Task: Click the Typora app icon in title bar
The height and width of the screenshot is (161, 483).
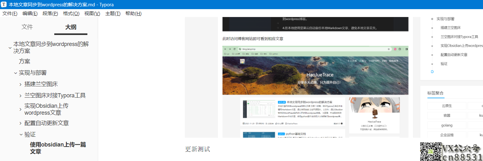Action: pos(4,4)
